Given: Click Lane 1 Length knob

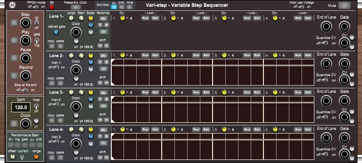Looking at the screenshot, I should [71, 19].
